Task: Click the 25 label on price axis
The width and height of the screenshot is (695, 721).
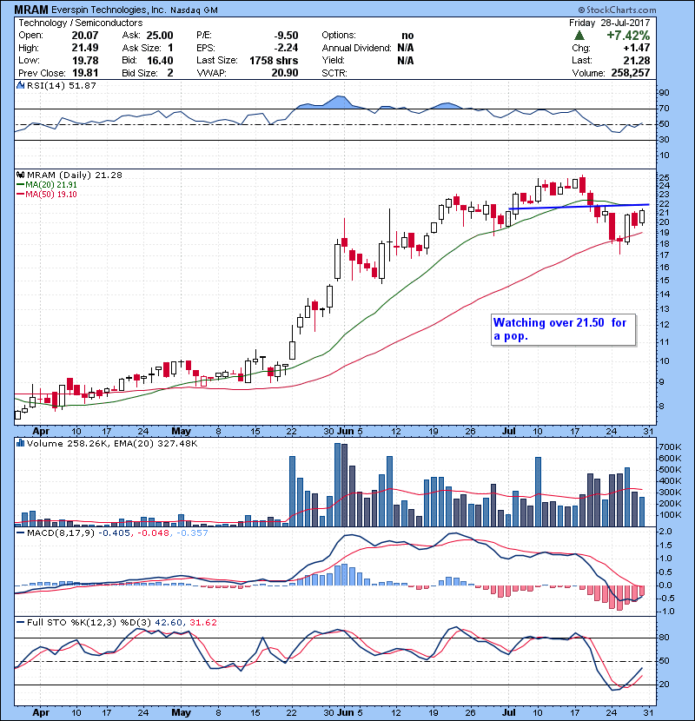Action: coord(665,177)
